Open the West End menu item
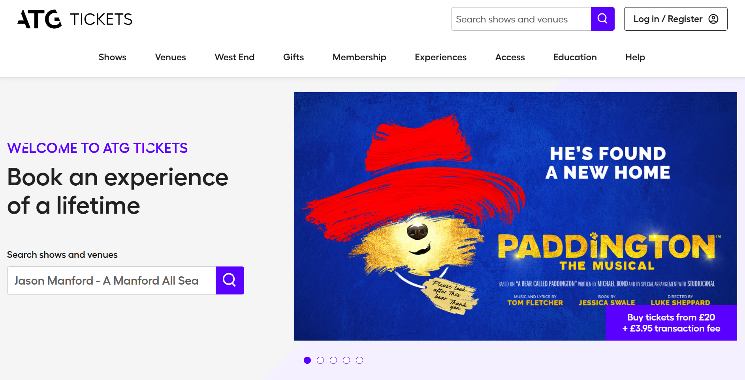Image resolution: width=745 pixels, height=380 pixels. point(235,57)
